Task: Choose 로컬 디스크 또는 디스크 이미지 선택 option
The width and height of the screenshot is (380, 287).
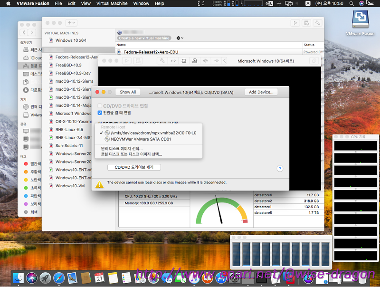Action: point(148,154)
